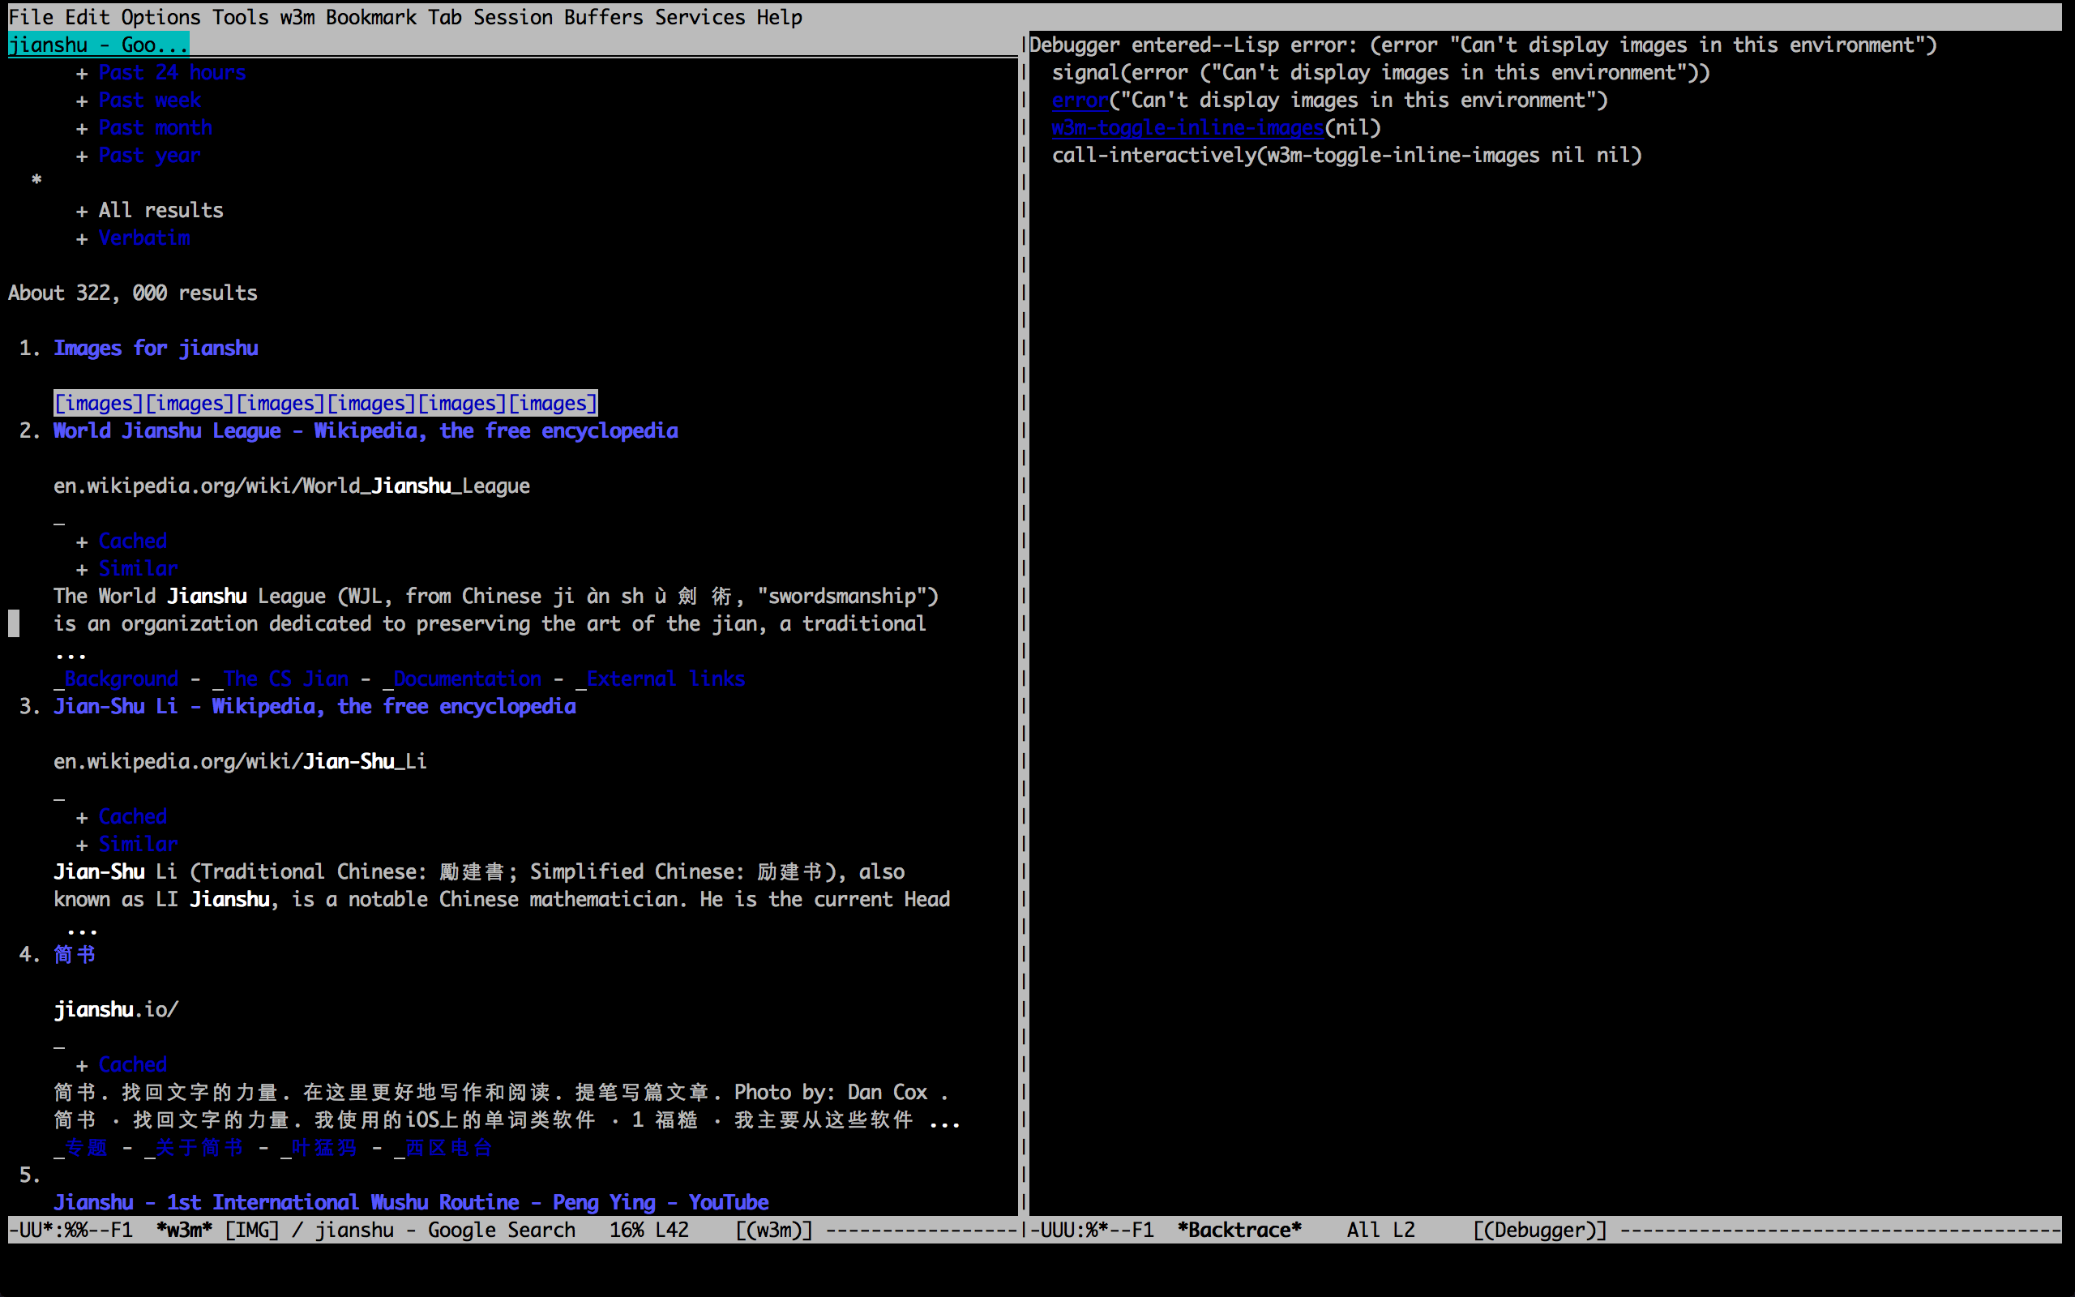This screenshot has height=1297, width=2075.
Task: Filter results by Past month
Action: coord(155,128)
